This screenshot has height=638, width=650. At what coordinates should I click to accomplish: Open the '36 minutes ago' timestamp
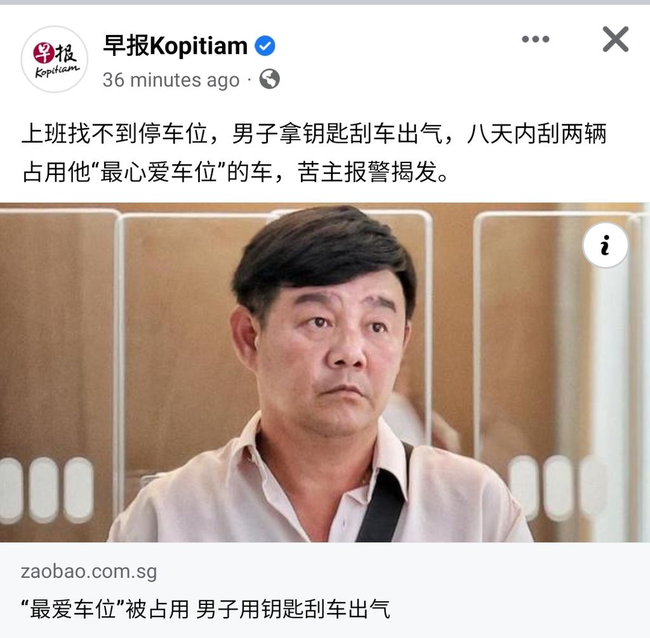pyautogui.click(x=171, y=79)
